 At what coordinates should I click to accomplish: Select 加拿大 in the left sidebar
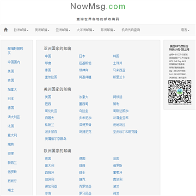pyautogui.click(x=12, y=89)
